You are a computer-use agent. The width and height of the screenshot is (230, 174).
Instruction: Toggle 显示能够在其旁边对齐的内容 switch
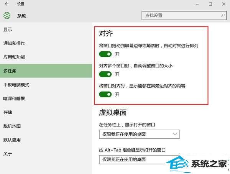click(105, 94)
